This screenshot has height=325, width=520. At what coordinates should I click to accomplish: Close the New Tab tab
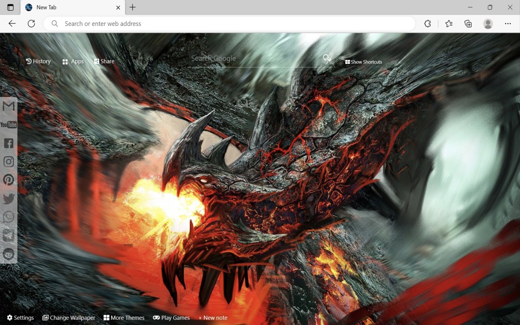(118, 7)
